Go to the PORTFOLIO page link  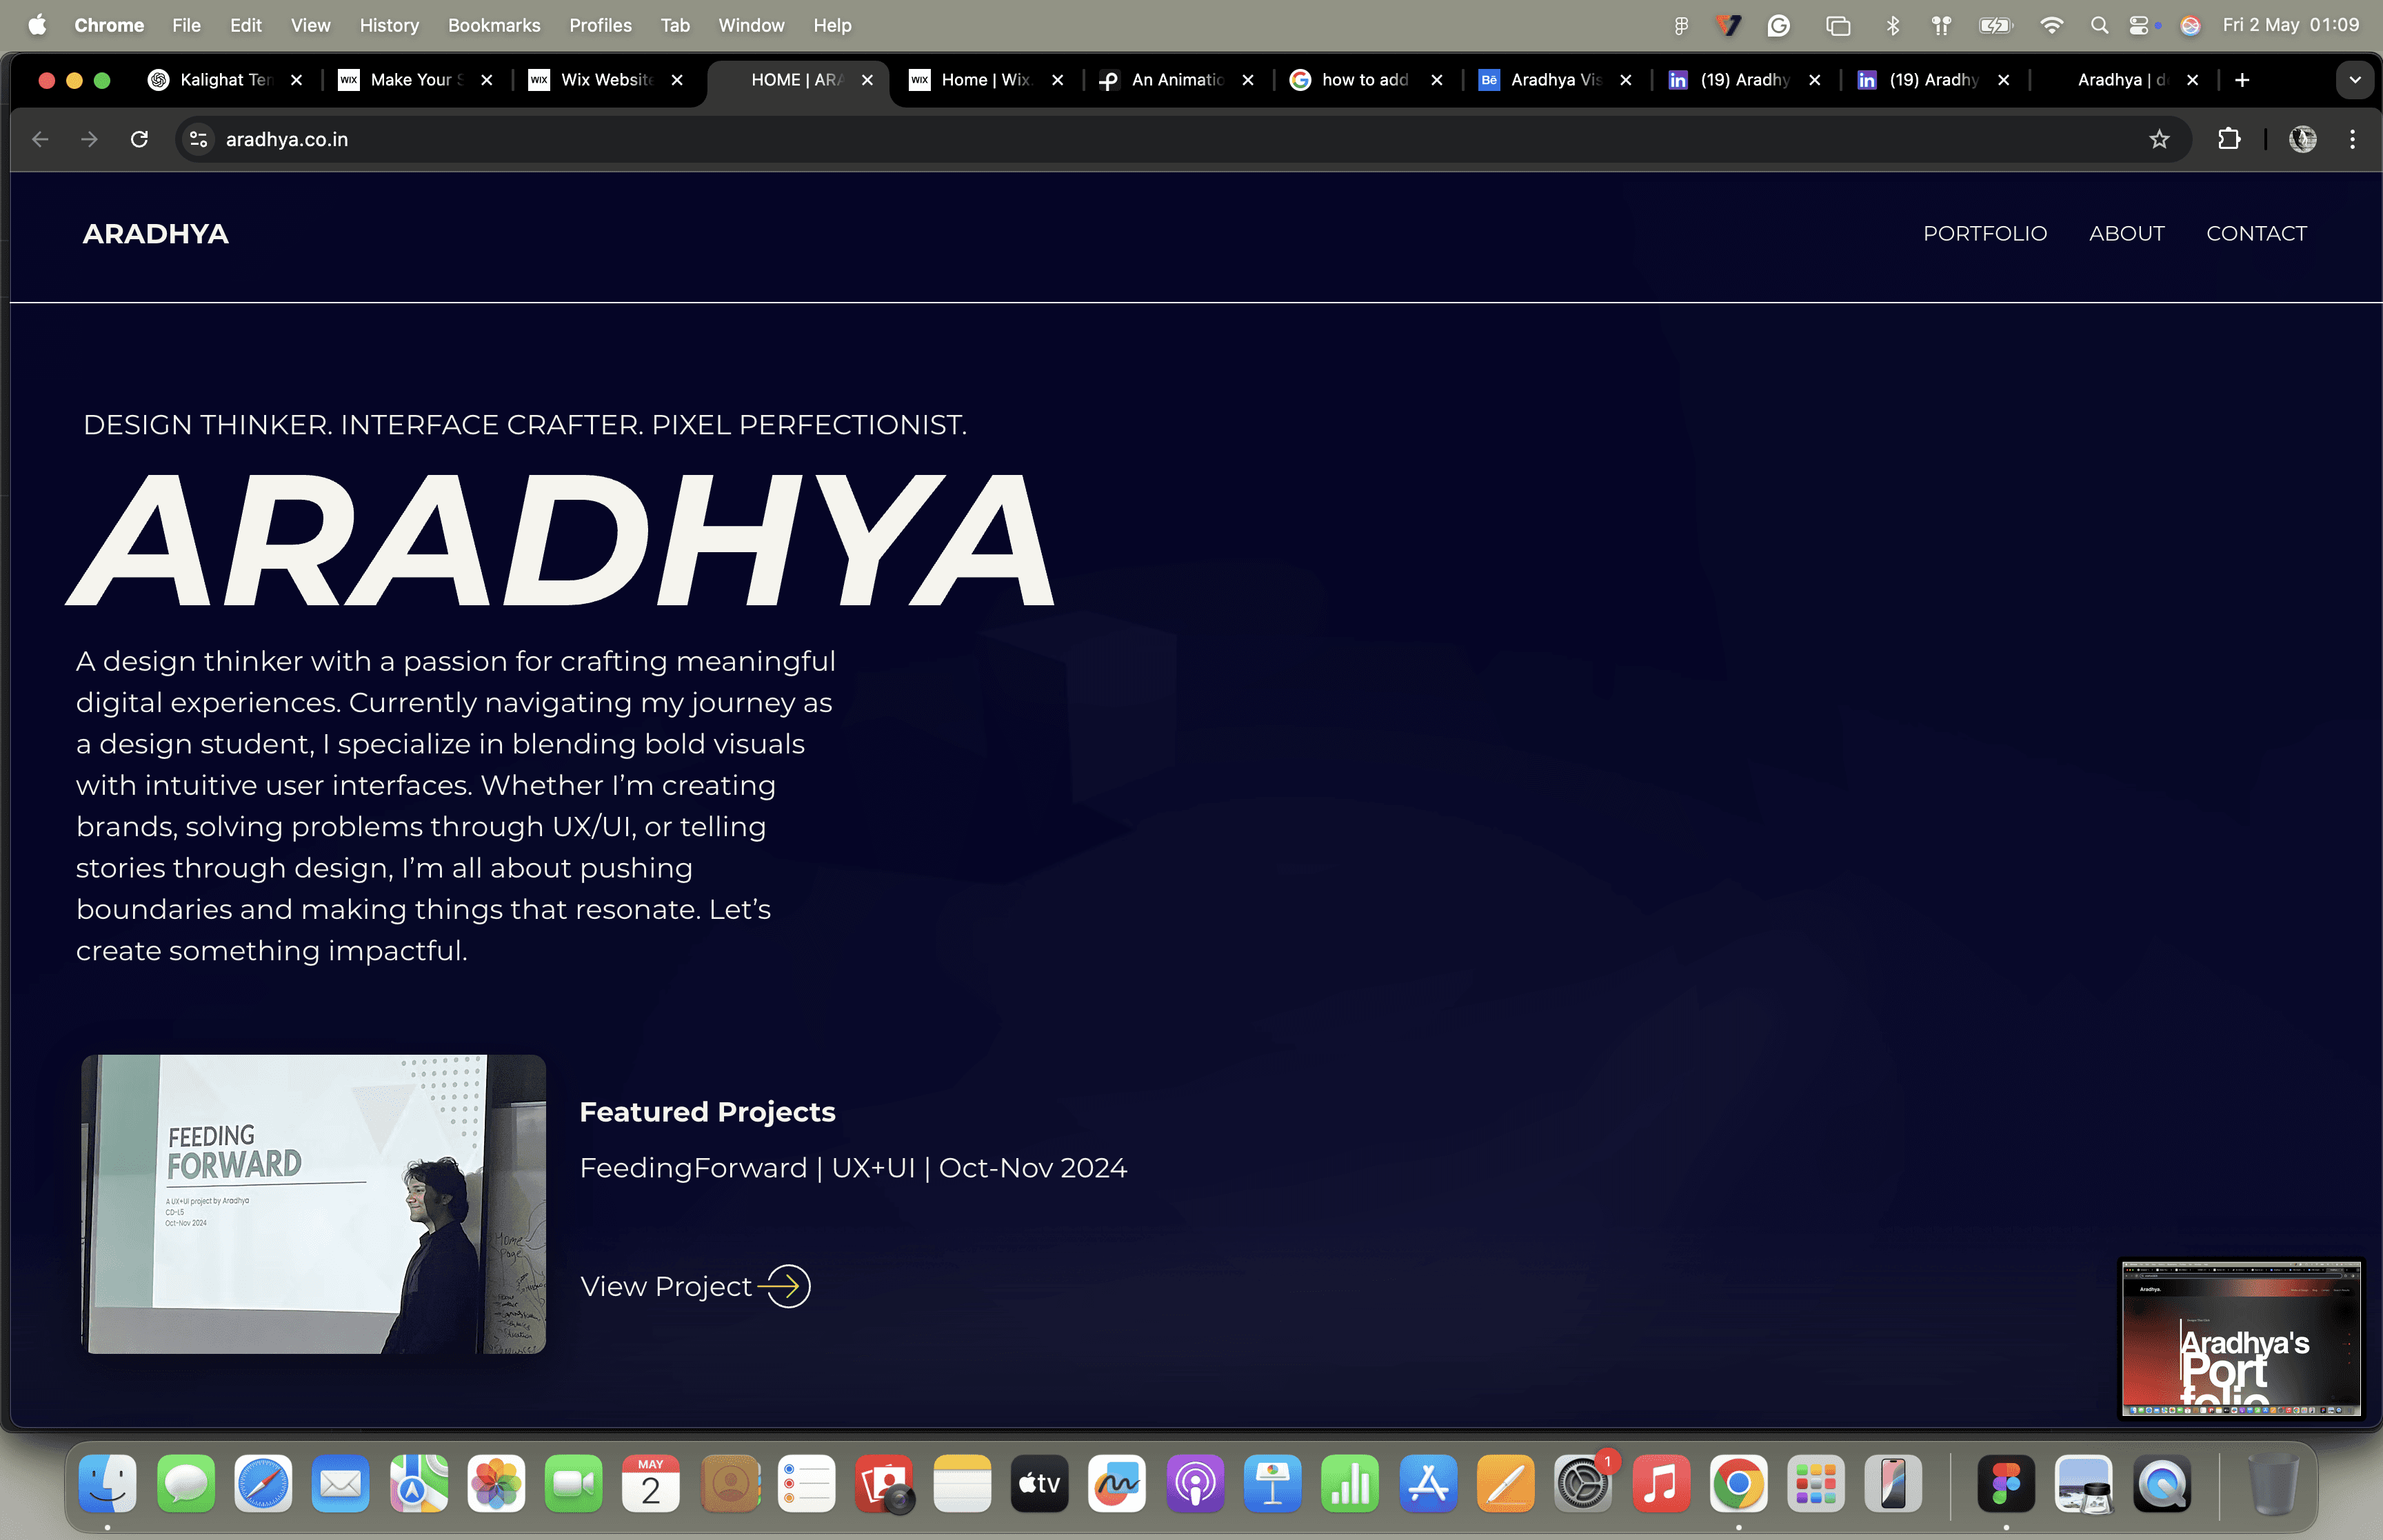(1984, 233)
